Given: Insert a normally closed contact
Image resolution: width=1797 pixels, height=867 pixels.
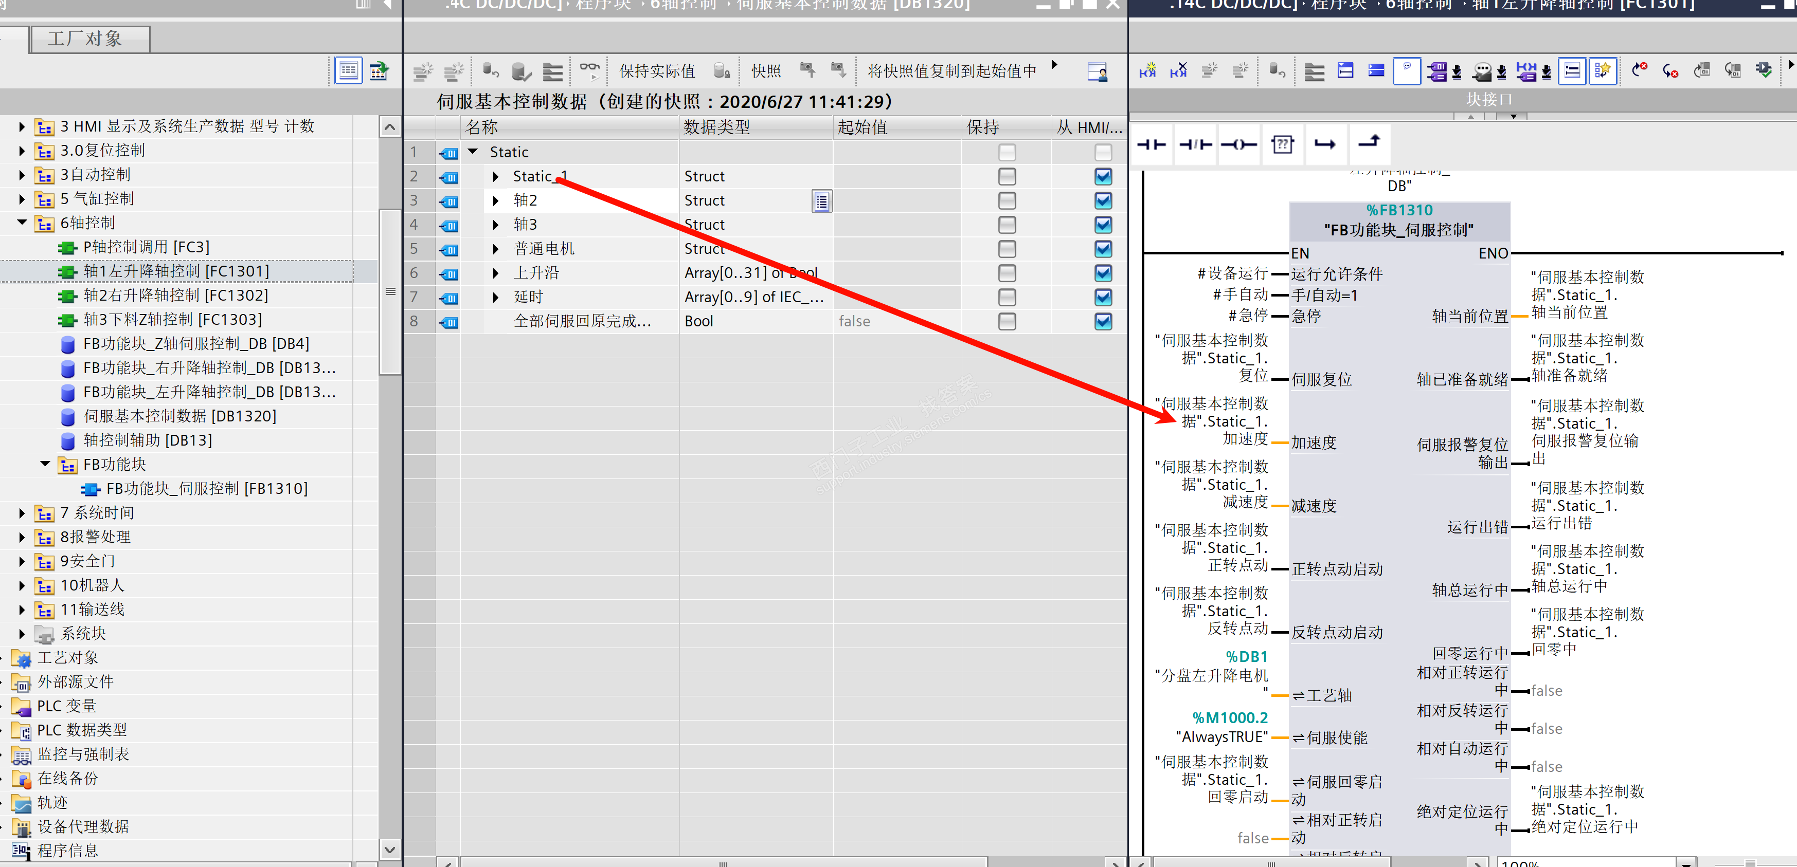Looking at the screenshot, I should pyautogui.click(x=1195, y=144).
